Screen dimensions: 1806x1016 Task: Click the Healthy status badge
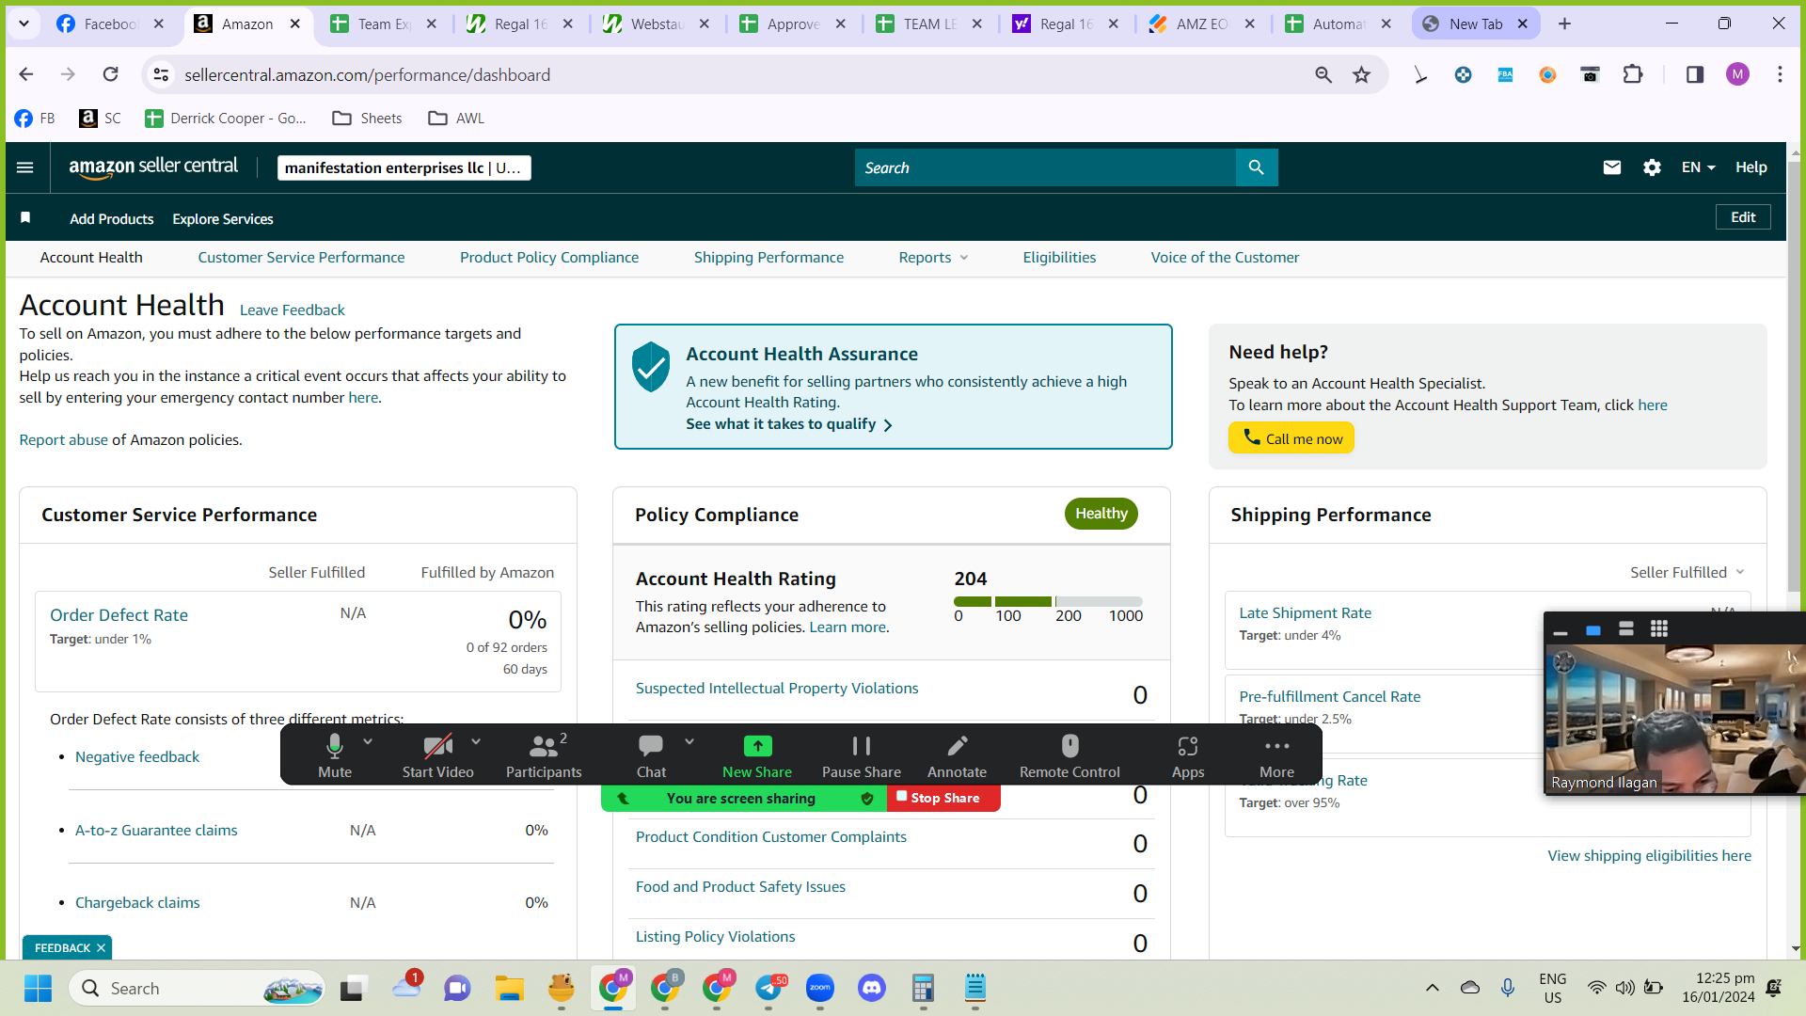click(x=1101, y=514)
